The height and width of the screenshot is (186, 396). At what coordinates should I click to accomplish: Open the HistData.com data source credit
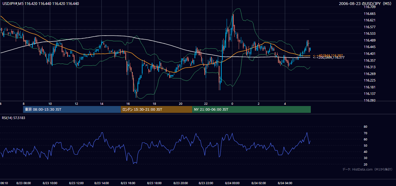367,169
